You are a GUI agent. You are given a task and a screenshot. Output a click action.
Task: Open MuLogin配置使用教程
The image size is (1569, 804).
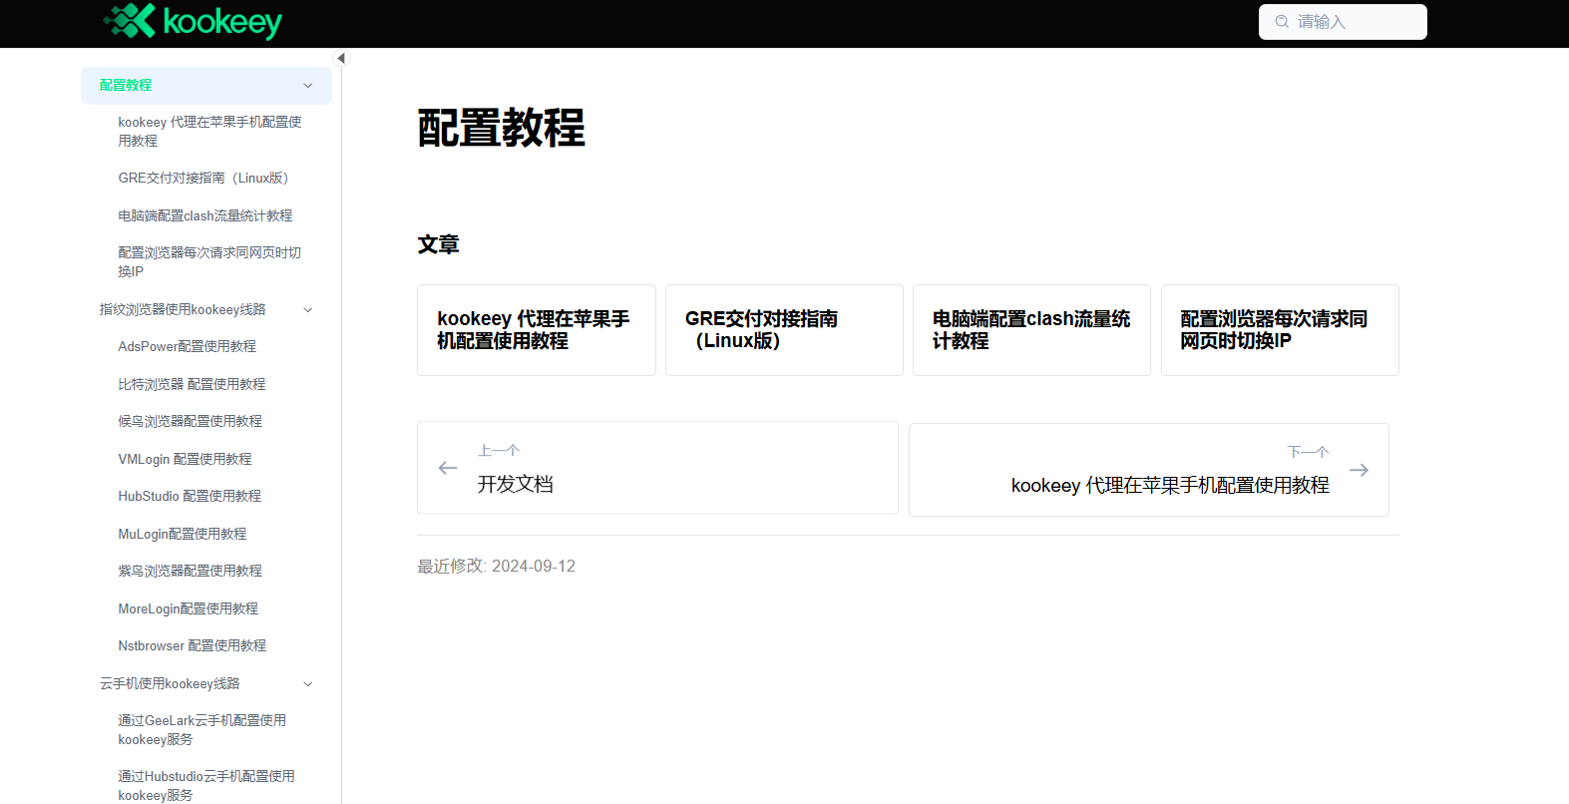coord(183,534)
